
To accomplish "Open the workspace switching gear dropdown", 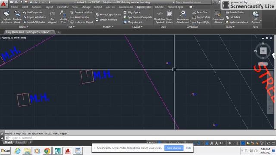I will coord(231,143).
